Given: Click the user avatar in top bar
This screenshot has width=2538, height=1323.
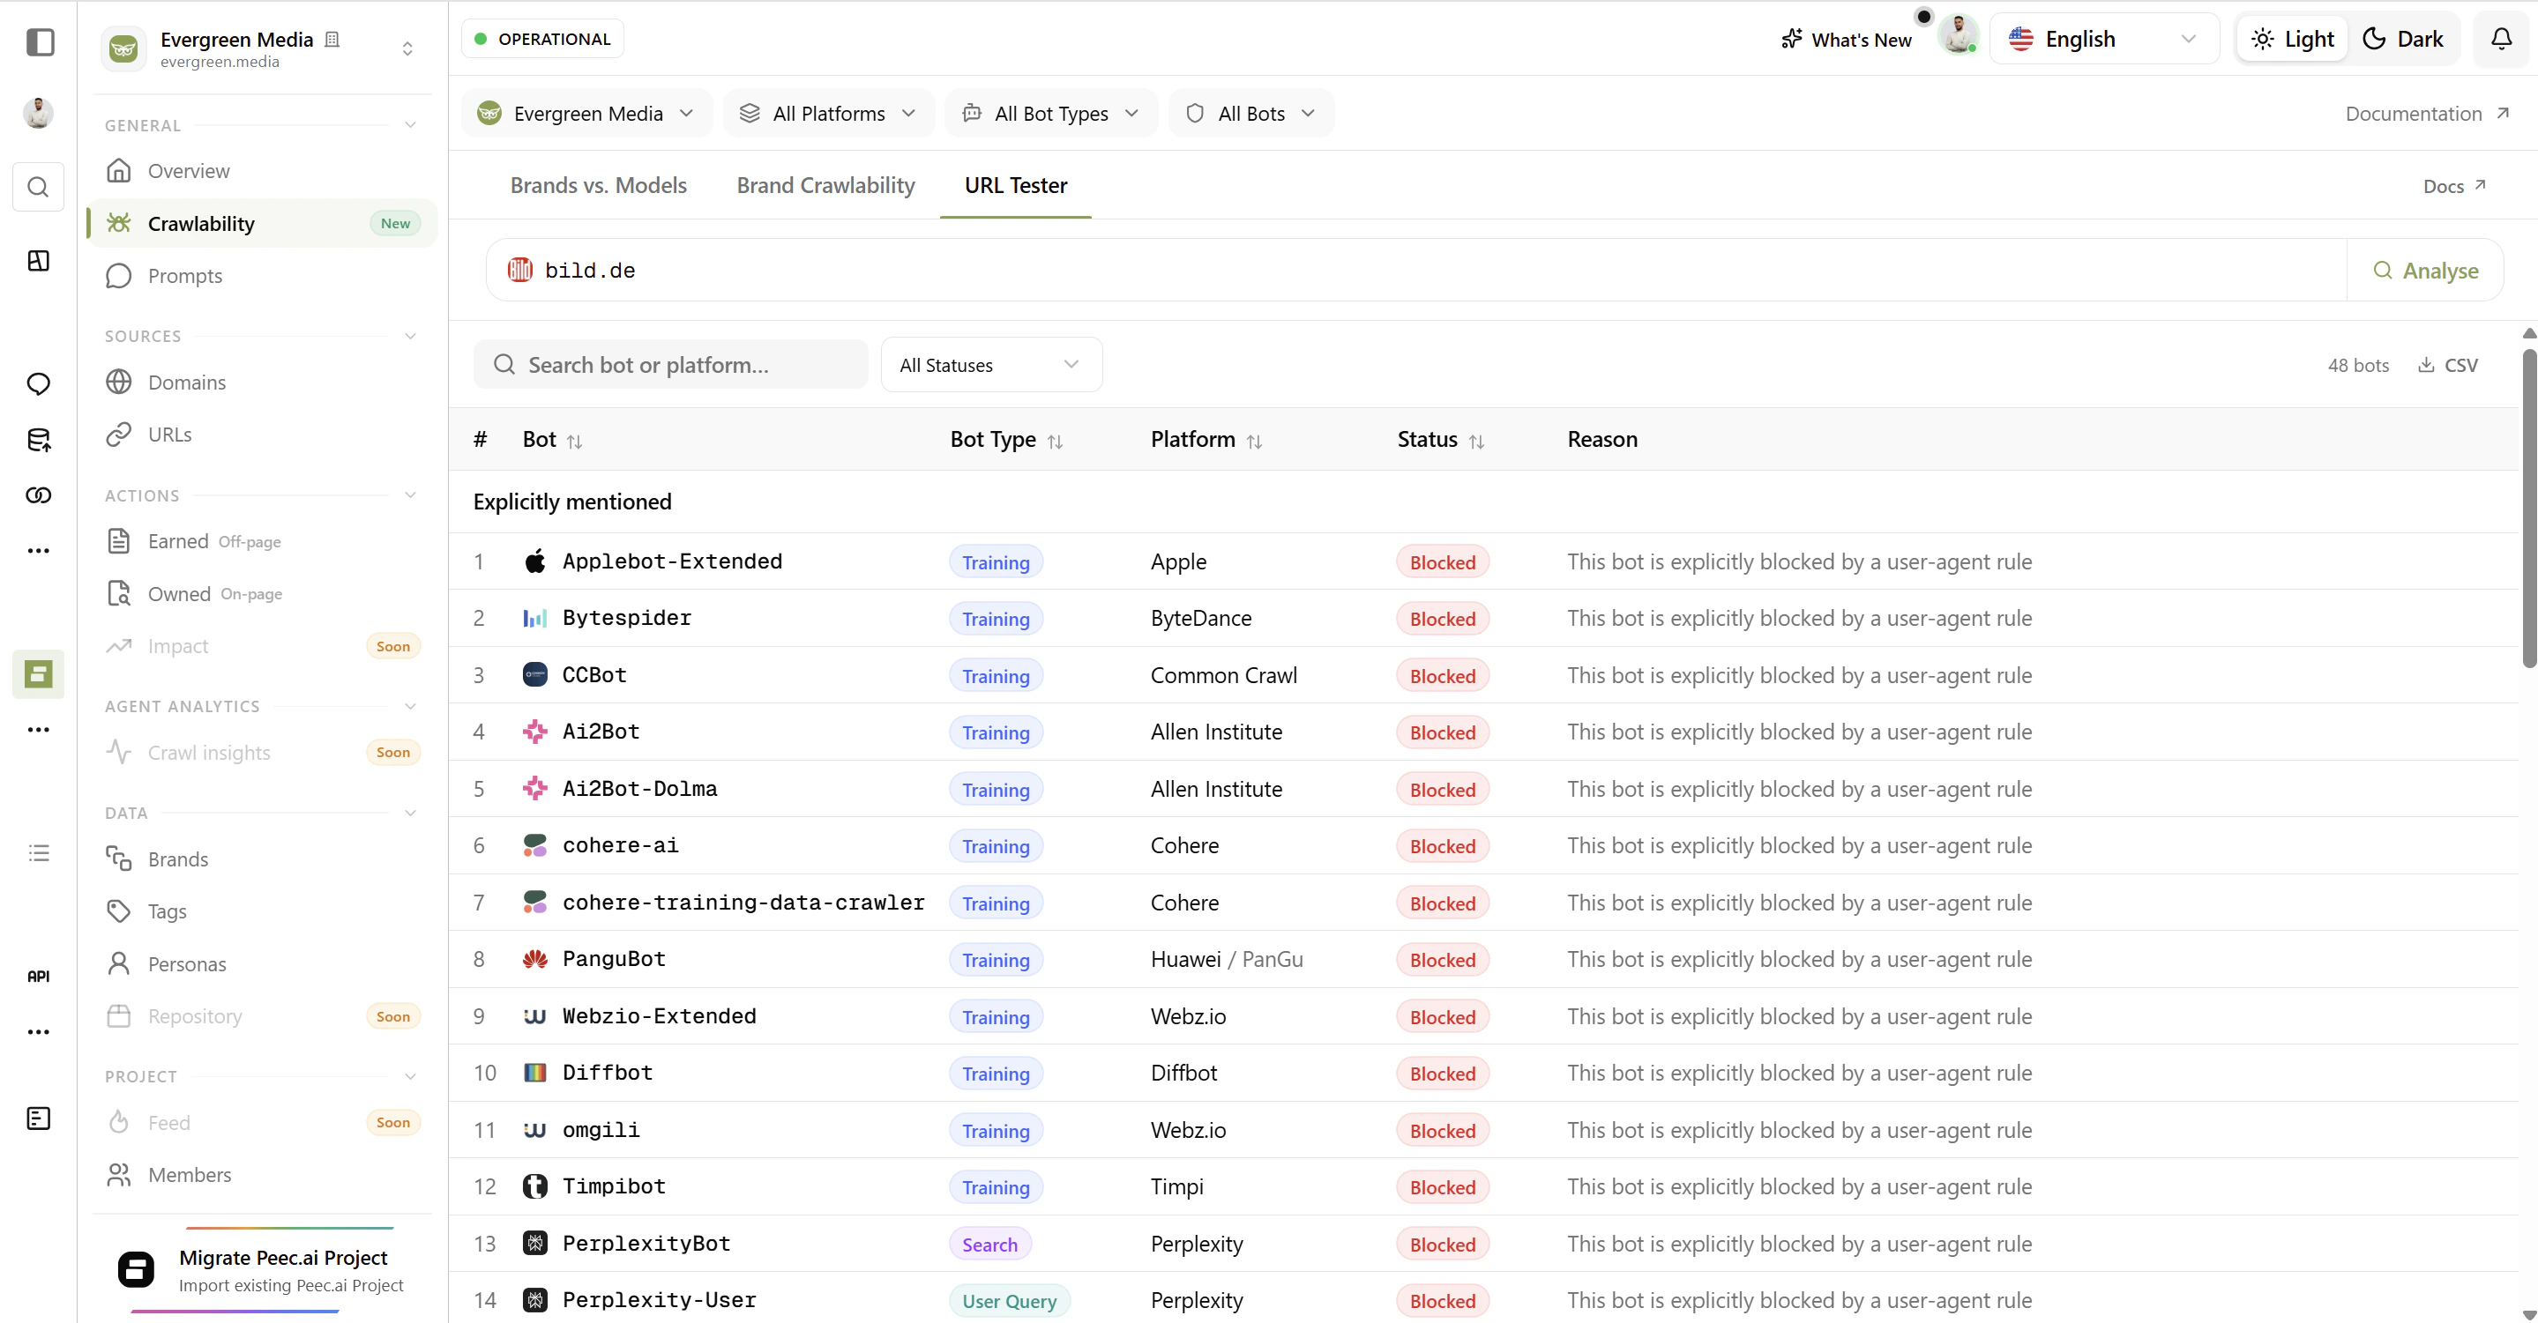Looking at the screenshot, I should [1958, 36].
